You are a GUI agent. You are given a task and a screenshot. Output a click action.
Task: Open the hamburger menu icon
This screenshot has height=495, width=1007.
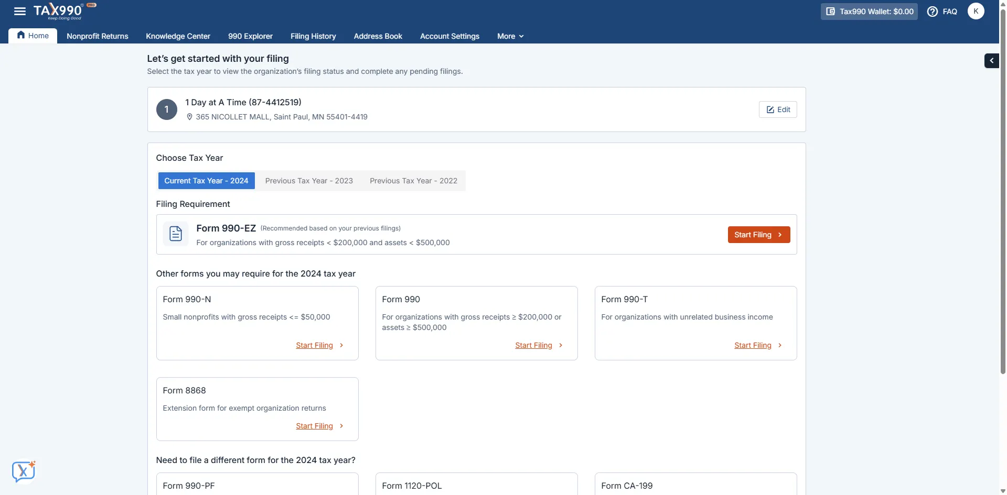click(x=20, y=11)
